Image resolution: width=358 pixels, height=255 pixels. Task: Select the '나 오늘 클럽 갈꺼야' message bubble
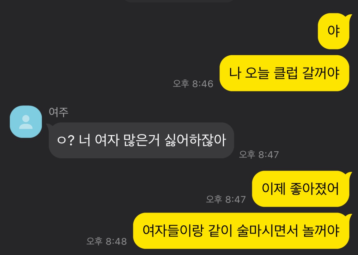point(284,73)
